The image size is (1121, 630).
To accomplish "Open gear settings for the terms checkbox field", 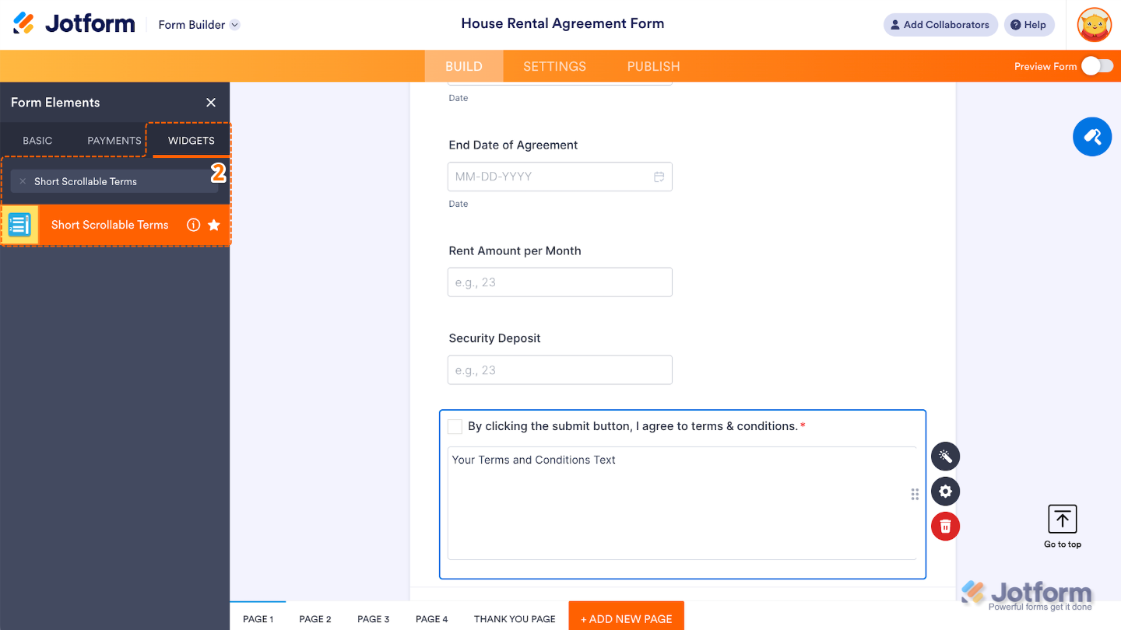I will [x=945, y=491].
